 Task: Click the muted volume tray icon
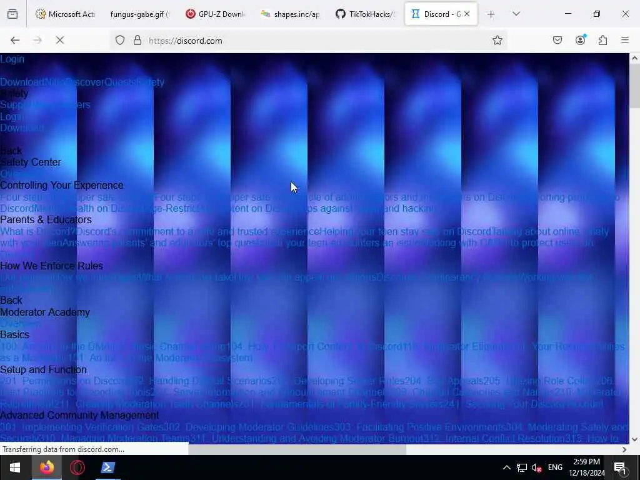coord(536,467)
